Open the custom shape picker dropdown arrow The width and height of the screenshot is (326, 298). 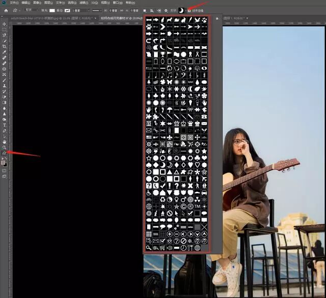click(186, 11)
